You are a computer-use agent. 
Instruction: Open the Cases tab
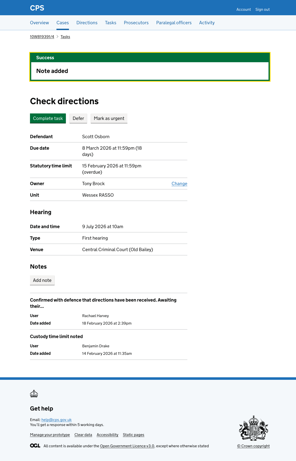pyautogui.click(x=62, y=23)
